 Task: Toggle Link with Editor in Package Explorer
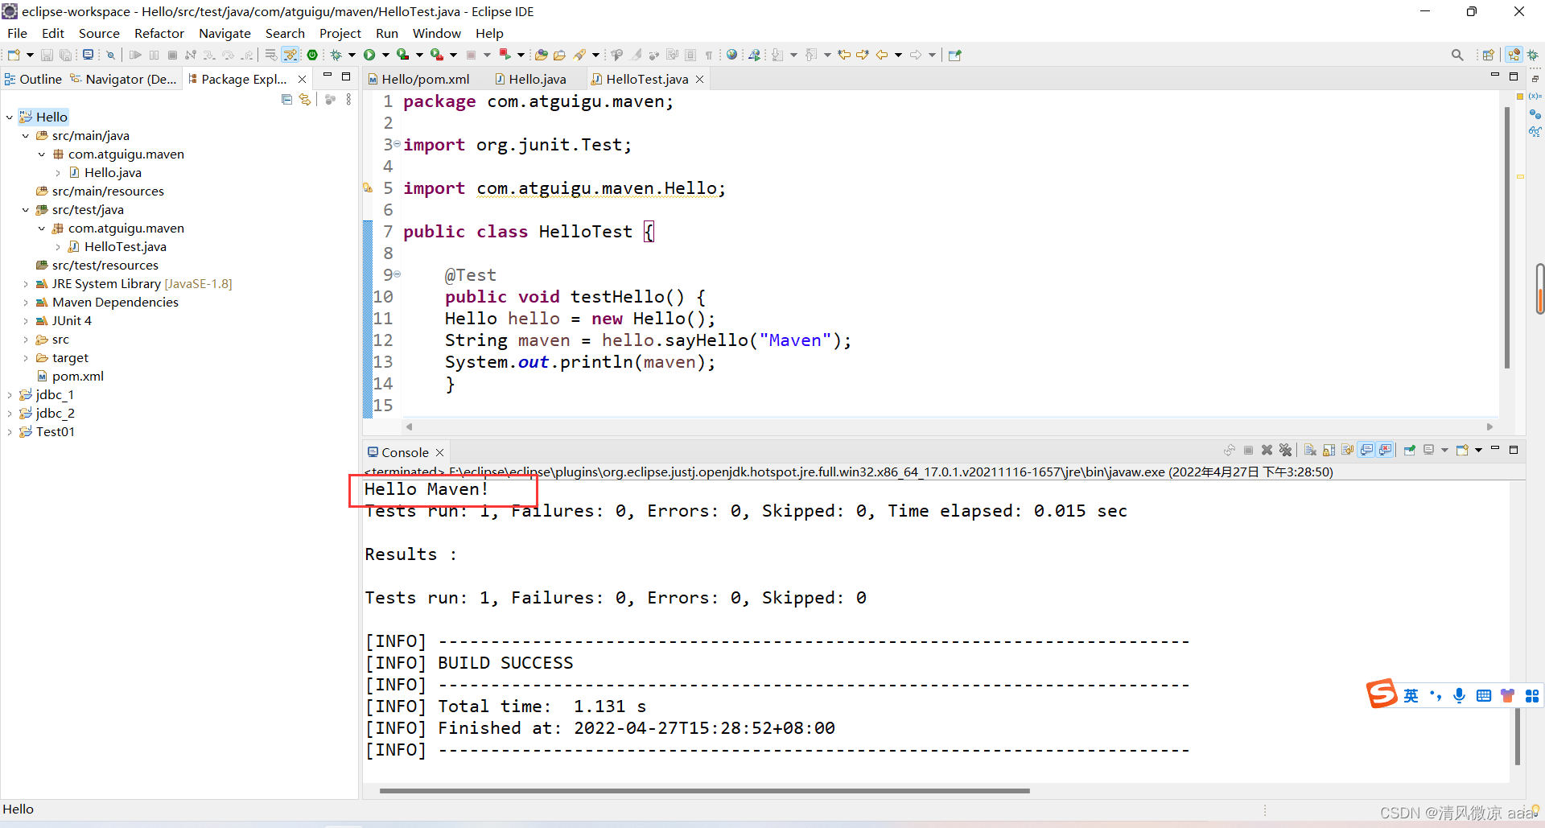pyautogui.click(x=304, y=99)
